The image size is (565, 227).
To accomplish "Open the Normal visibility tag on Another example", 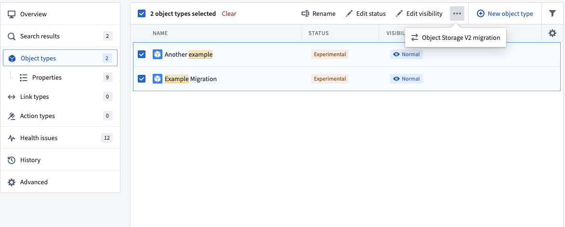I will coord(407,54).
